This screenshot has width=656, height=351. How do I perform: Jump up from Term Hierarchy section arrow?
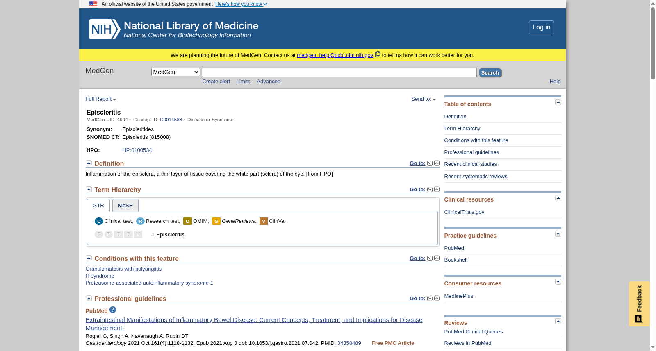437,189
